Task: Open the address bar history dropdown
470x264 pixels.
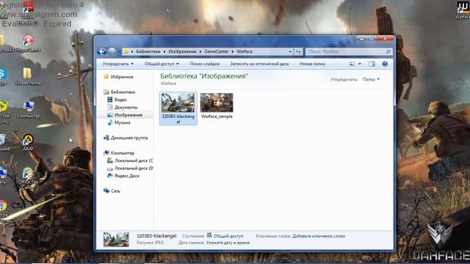Action: coord(290,51)
